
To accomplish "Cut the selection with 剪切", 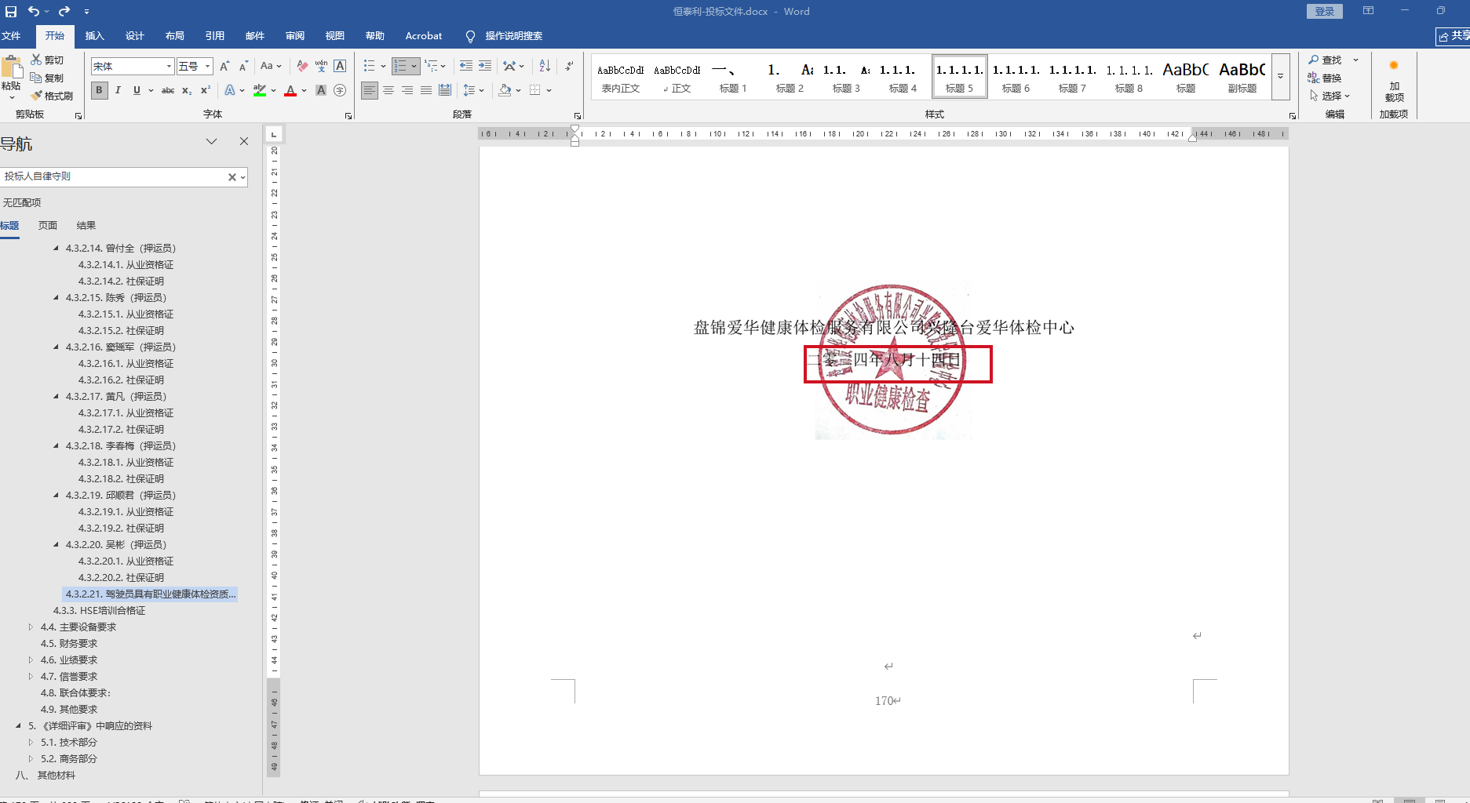I will point(47,60).
